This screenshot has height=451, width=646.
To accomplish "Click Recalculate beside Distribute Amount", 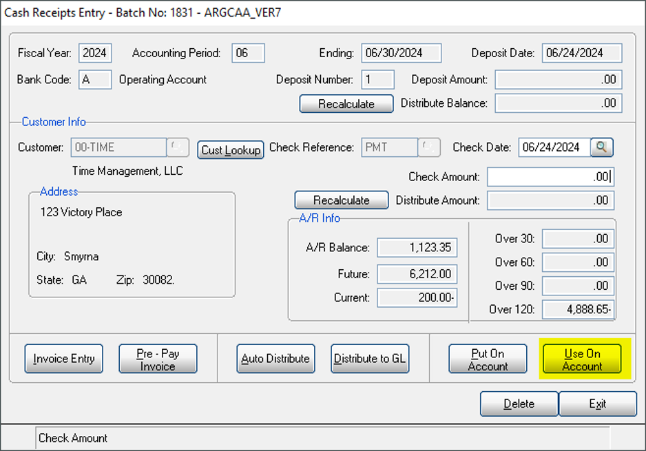I will click(x=342, y=200).
